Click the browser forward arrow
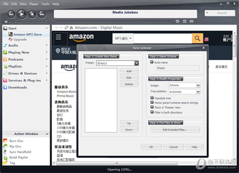239x173 pixels. 61,28
